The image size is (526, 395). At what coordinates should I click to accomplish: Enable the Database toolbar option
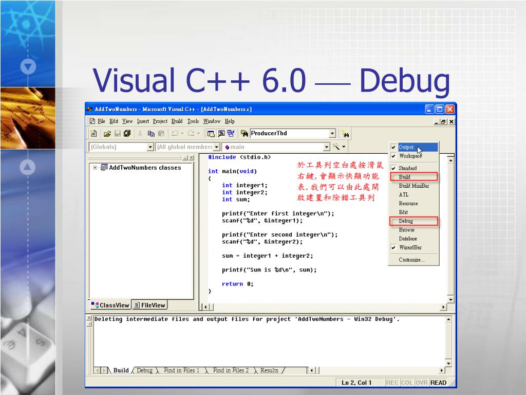[414, 239]
